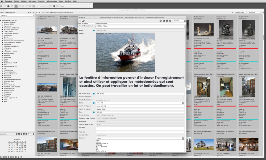Open the Fichier menu
This screenshot has height=160, width=266.
[x=16, y=1]
